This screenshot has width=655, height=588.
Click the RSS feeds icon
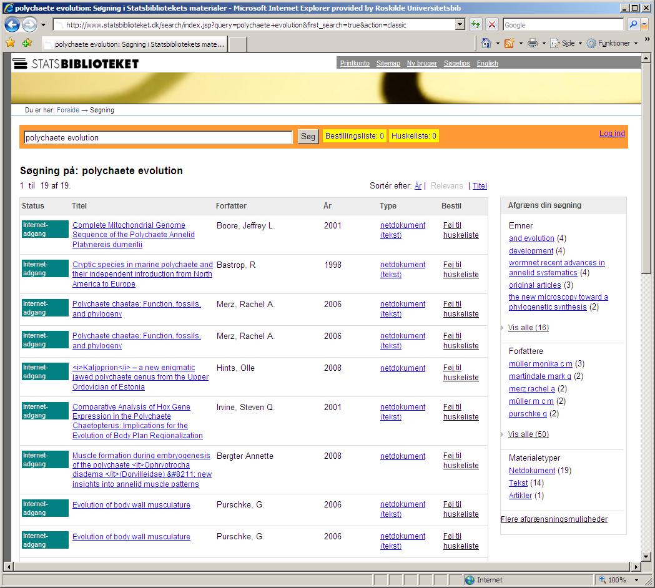click(509, 43)
